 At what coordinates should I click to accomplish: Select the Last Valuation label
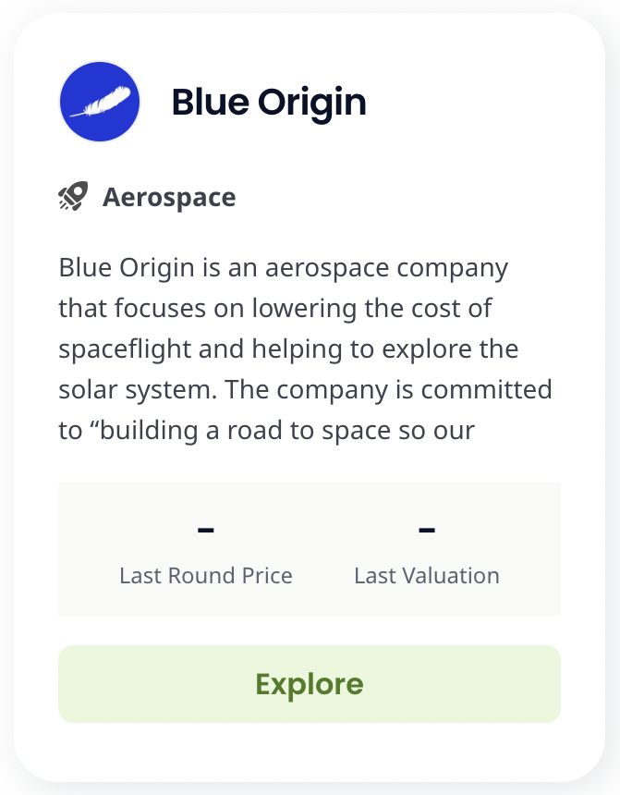[427, 576]
